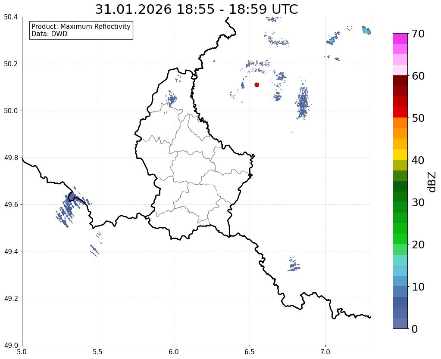Click the colorbar tick label 40

tap(418, 160)
